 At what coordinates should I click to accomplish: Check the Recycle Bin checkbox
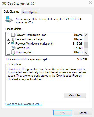pos(8,47)
